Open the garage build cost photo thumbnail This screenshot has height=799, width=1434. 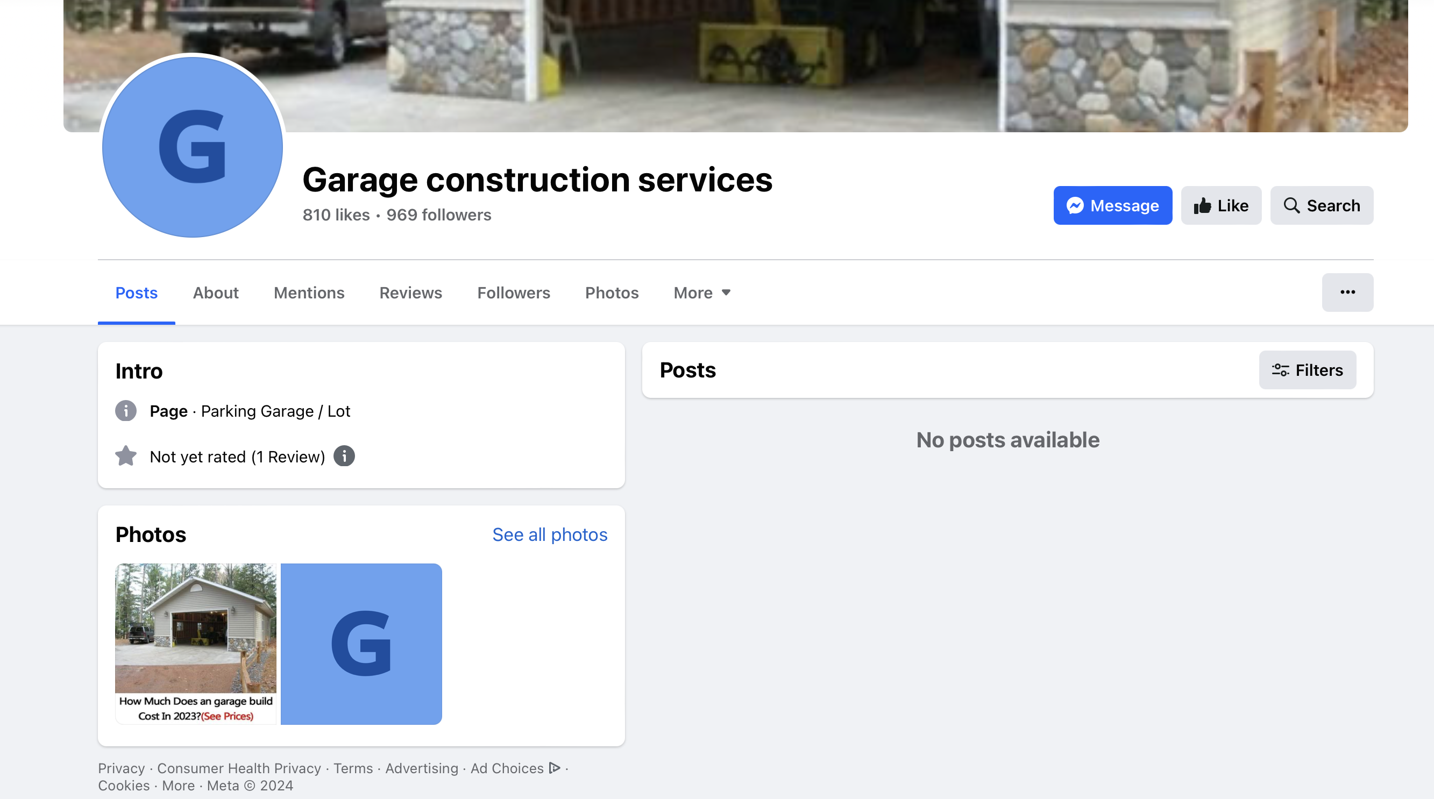195,643
